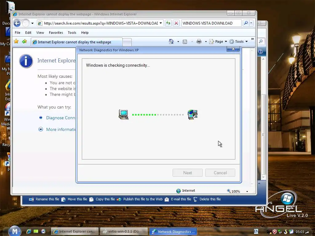This screenshot has height=236, width=315.
Task: Switch to the virtio-win-0.1.1 (D:) taskbar button
Action: [x=124, y=231]
